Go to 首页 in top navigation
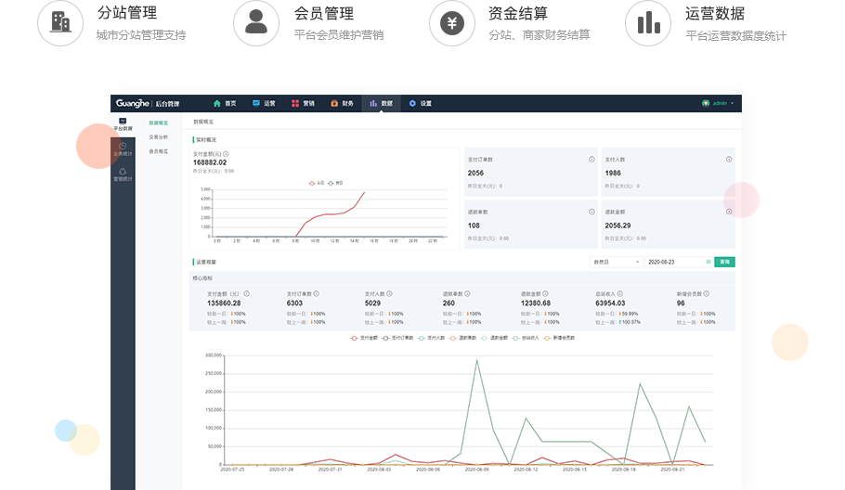The height and width of the screenshot is (490, 845). tap(225, 103)
